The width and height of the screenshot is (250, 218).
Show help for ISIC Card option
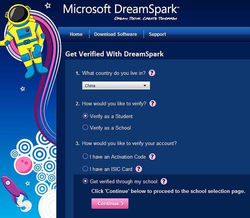click(139, 169)
